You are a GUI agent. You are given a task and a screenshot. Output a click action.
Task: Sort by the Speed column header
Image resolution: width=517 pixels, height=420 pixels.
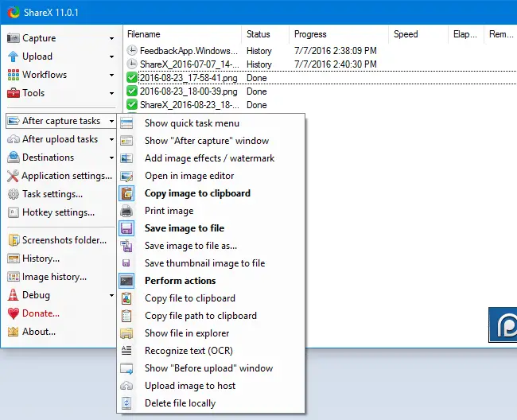point(418,34)
